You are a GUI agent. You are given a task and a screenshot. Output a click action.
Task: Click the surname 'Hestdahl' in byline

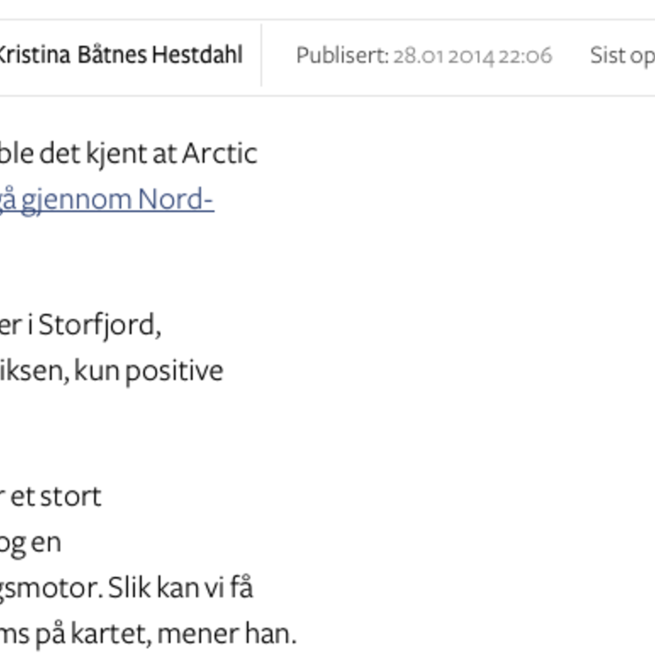(197, 55)
